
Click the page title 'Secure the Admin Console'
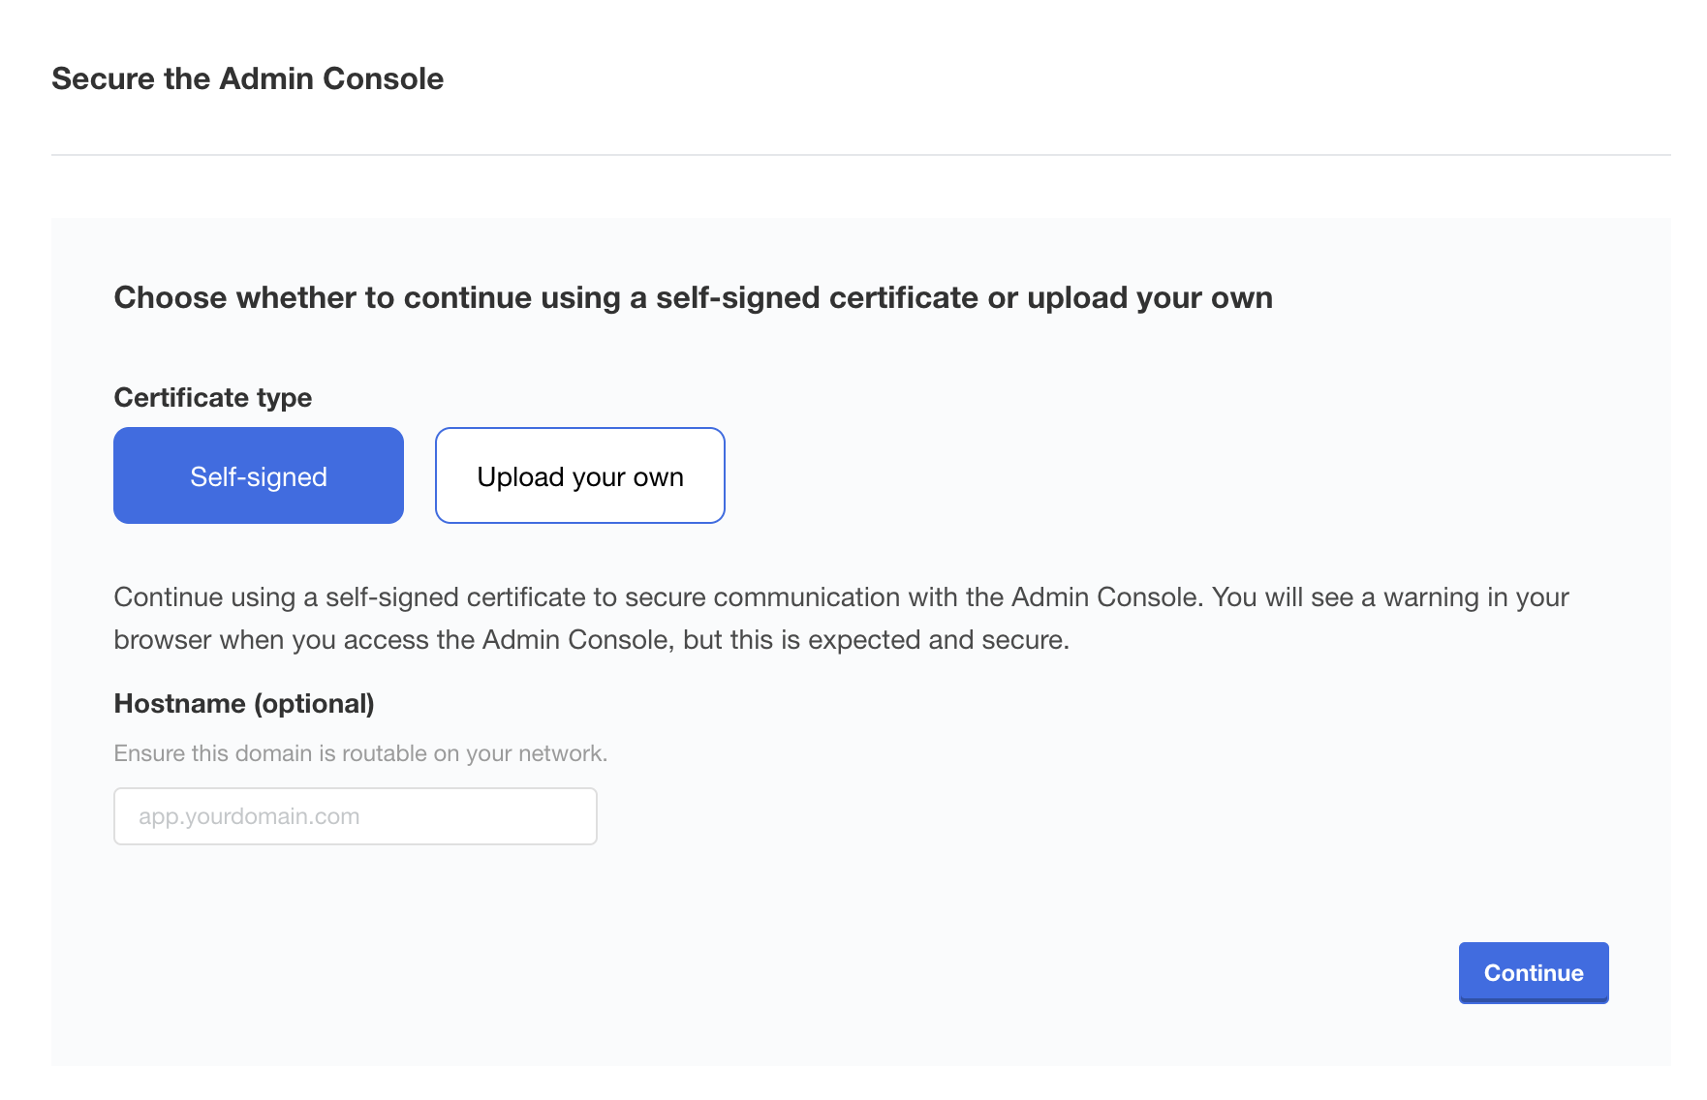coord(248,78)
